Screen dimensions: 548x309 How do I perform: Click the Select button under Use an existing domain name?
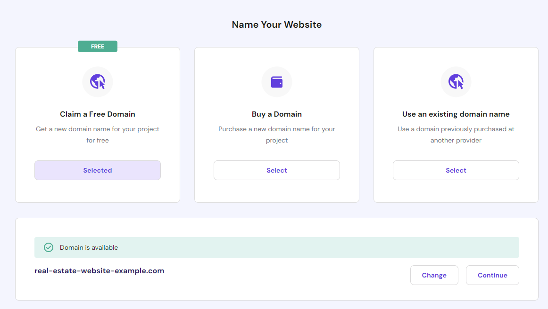tap(456, 170)
